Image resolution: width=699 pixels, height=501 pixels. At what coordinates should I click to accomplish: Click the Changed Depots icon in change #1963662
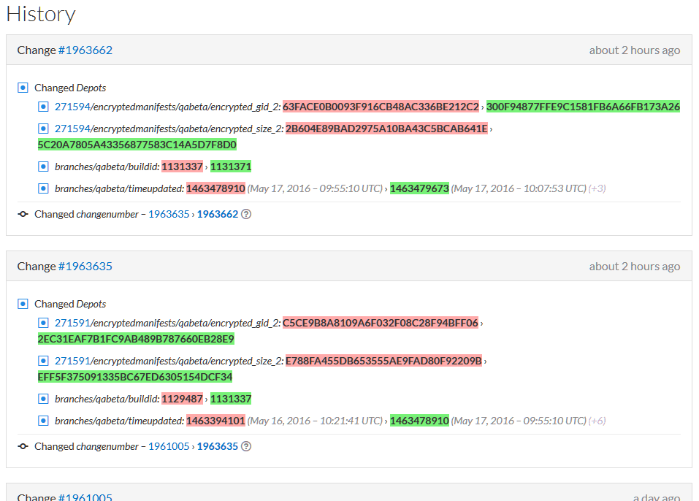[23, 88]
